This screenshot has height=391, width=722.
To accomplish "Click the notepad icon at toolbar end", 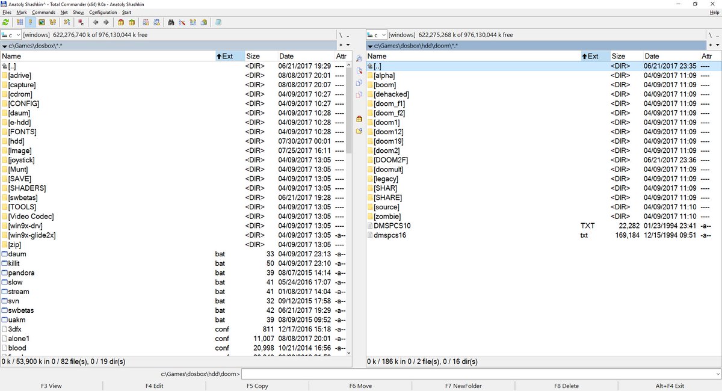I will click(218, 22).
